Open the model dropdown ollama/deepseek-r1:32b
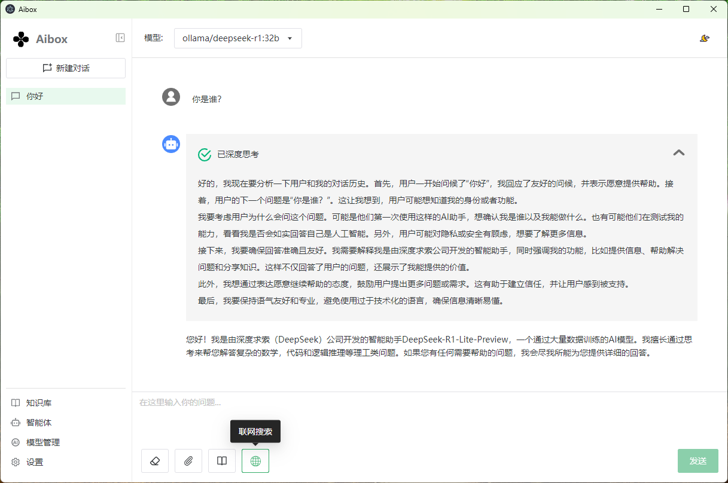The width and height of the screenshot is (728, 483). click(x=238, y=38)
